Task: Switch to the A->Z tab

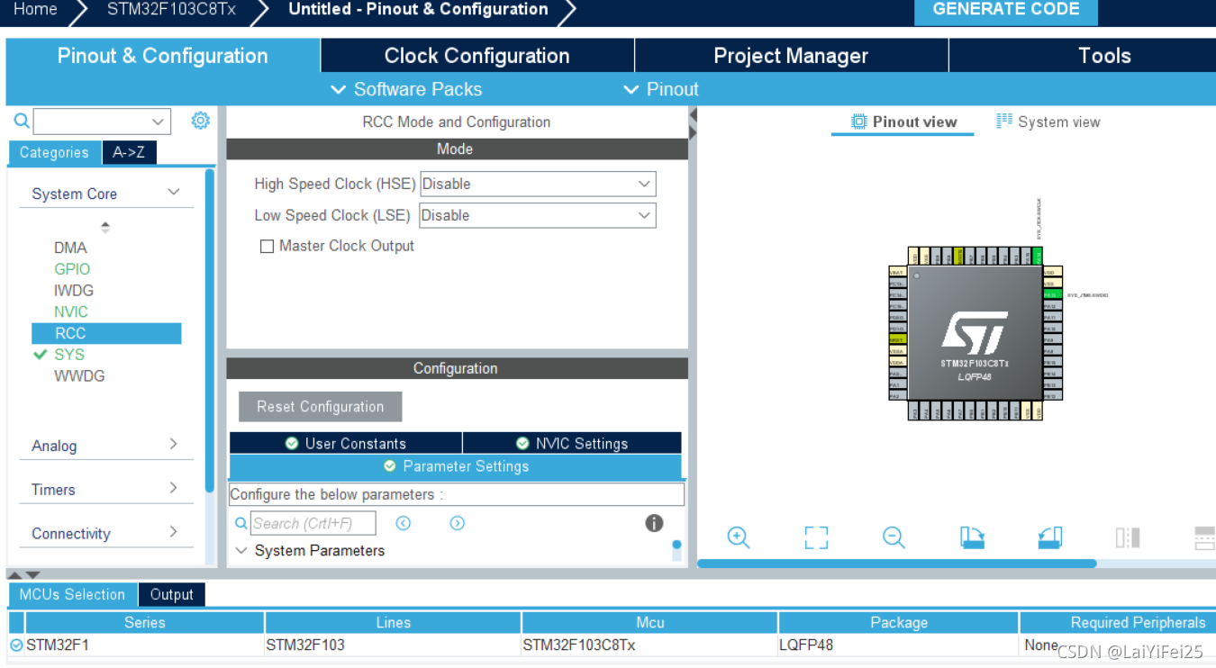Action: point(129,152)
